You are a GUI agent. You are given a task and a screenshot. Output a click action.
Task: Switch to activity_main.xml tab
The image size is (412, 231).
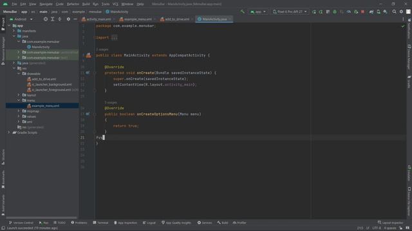pos(98,19)
